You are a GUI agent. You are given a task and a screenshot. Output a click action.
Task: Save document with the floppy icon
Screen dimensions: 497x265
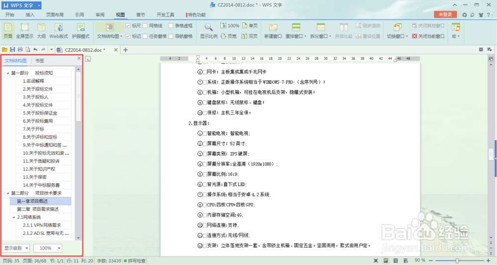click(12, 49)
